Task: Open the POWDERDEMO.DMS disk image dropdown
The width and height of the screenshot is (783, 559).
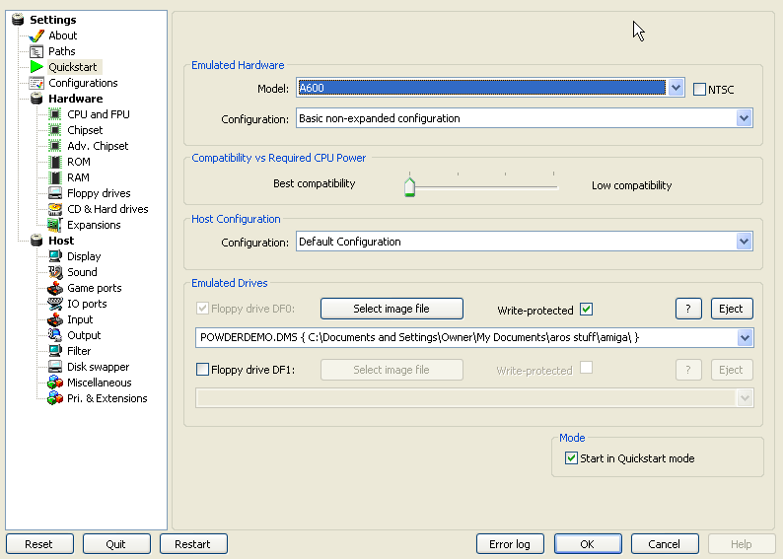Action: pos(745,338)
